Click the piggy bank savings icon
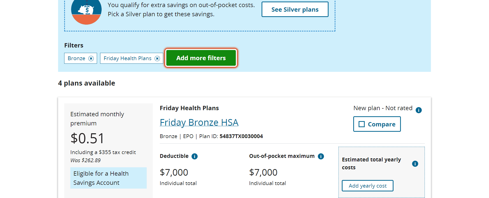 [86, 10]
